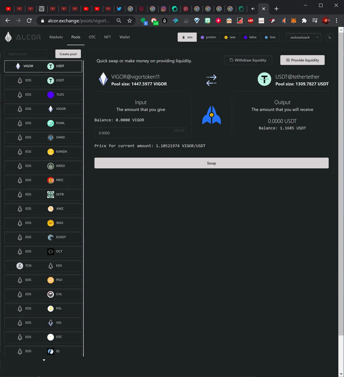Select the EOS / VIGOR pool row

[43, 109]
